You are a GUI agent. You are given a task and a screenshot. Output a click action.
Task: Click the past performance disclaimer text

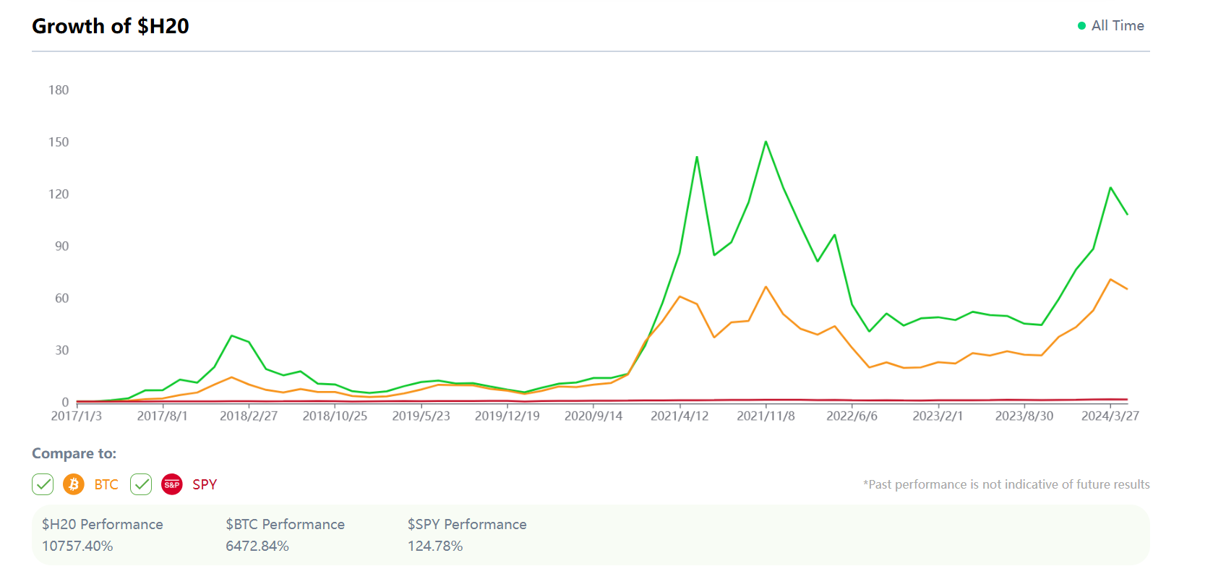coord(1006,484)
